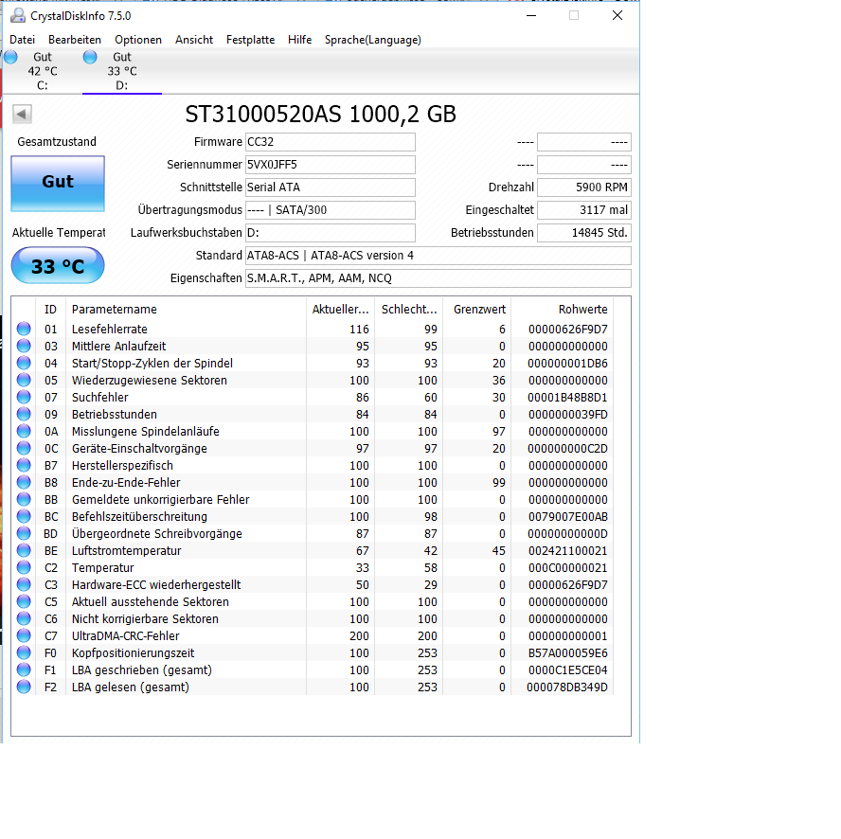Select the D: drive tab

pos(122,71)
